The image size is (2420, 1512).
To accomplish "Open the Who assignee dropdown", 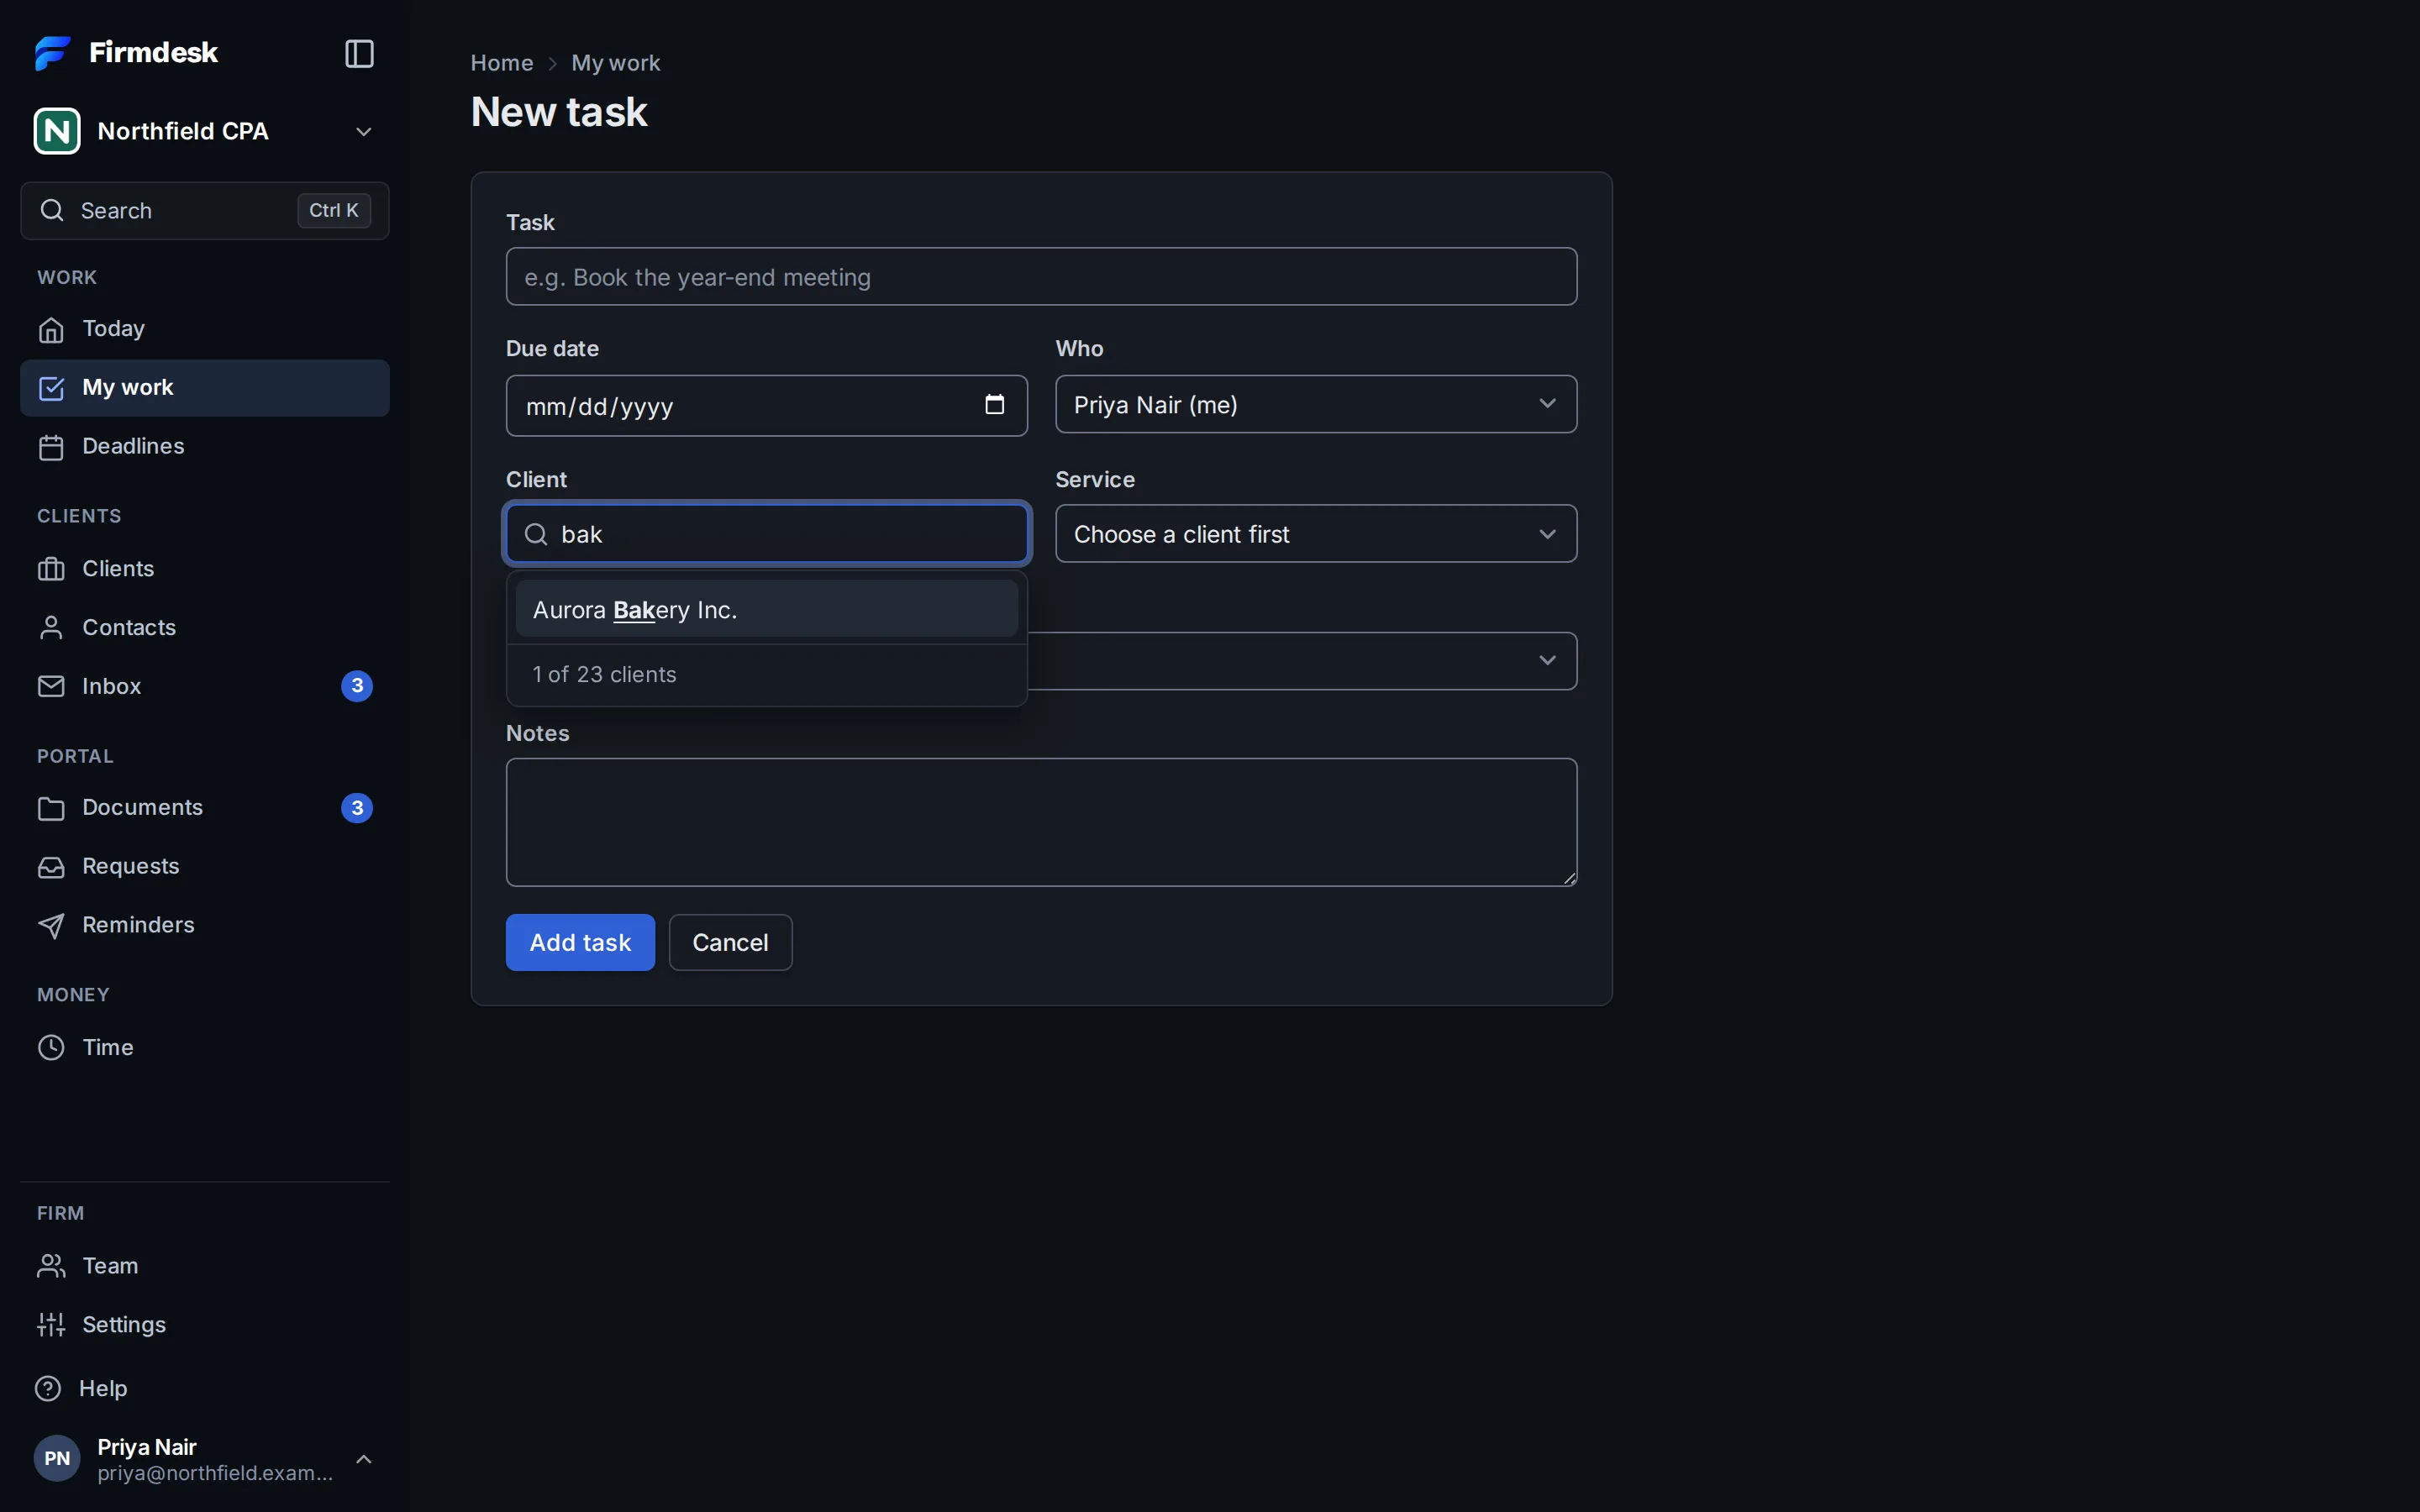I will click(1316, 404).
